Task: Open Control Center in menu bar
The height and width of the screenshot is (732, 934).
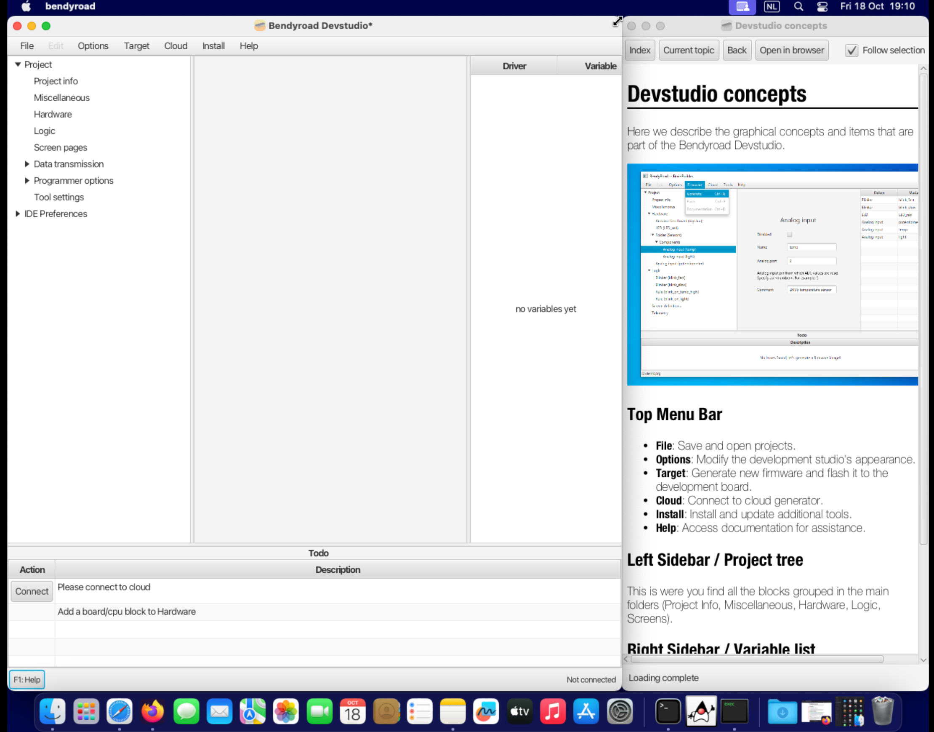Action: pyautogui.click(x=822, y=6)
